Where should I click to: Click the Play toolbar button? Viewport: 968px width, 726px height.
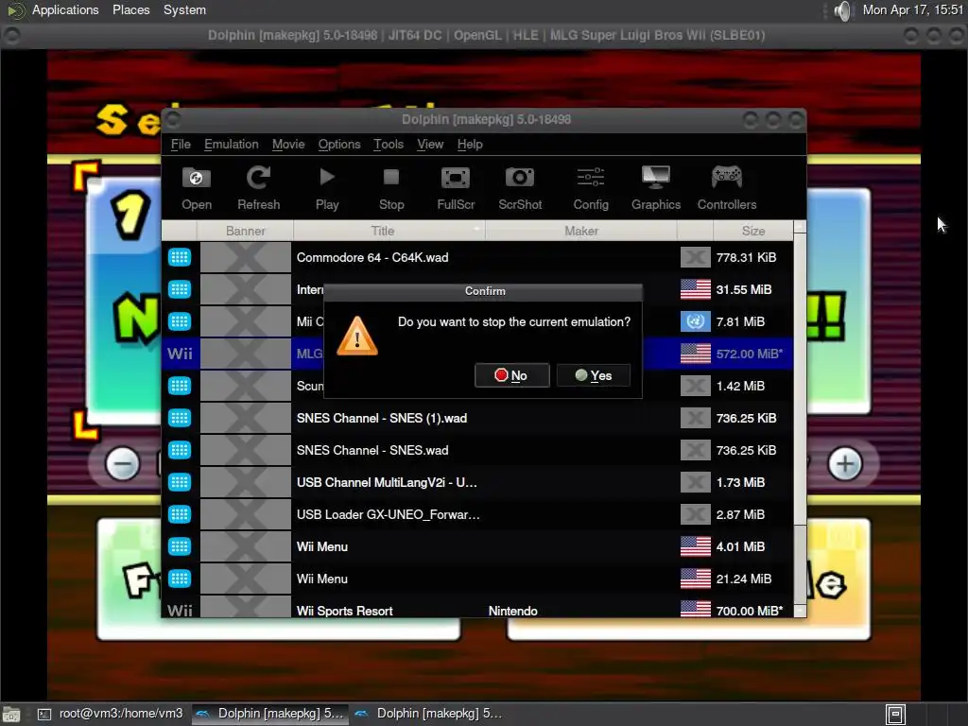(326, 188)
